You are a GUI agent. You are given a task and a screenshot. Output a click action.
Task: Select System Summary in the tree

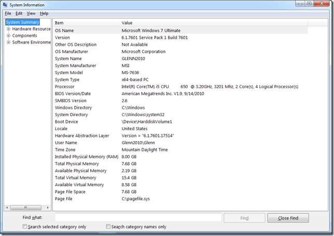pos(22,22)
